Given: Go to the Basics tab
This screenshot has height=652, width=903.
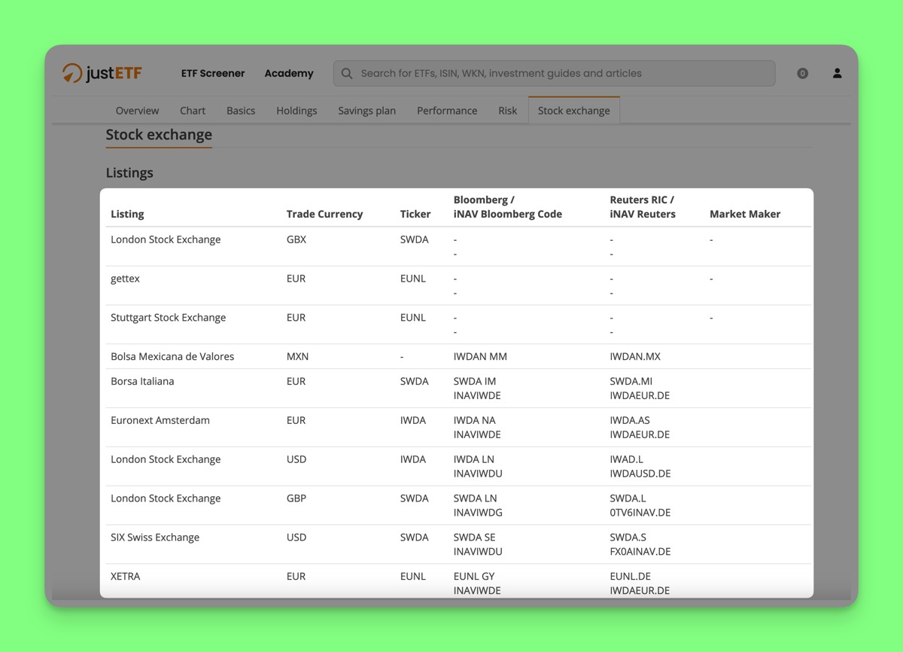Looking at the screenshot, I should click(x=241, y=111).
